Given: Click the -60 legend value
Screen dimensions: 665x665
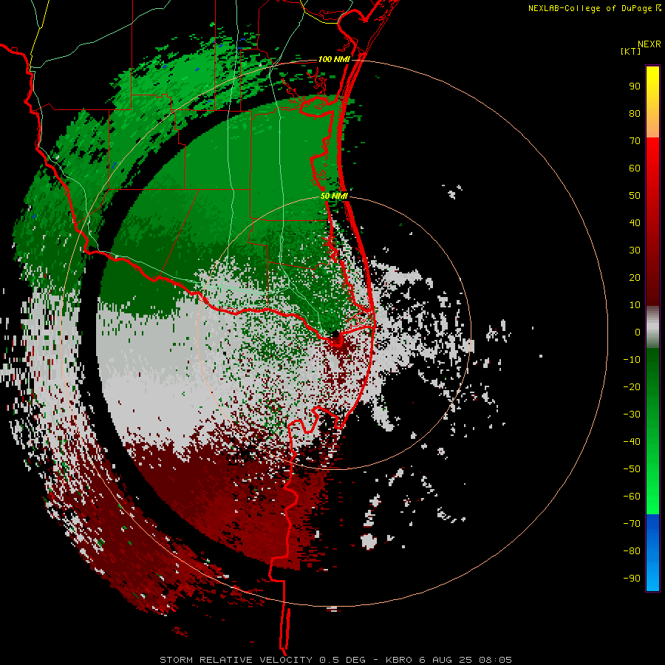Looking at the screenshot, I should click(632, 497).
